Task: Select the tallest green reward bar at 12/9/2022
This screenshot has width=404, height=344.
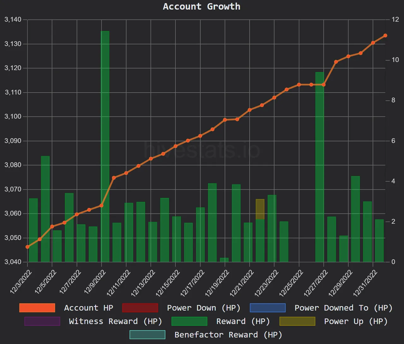Action: 105,146
